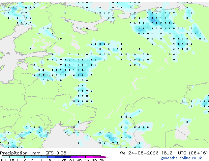This screenshot has height=161, width=209.
Task: Choose the 10–15 mm blue legend swatch
Action: click(44, 157)
